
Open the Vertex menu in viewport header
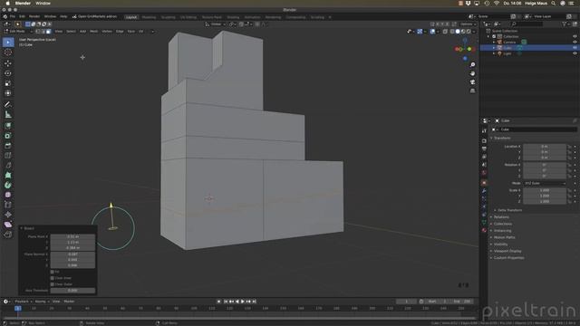coord(107,32)
